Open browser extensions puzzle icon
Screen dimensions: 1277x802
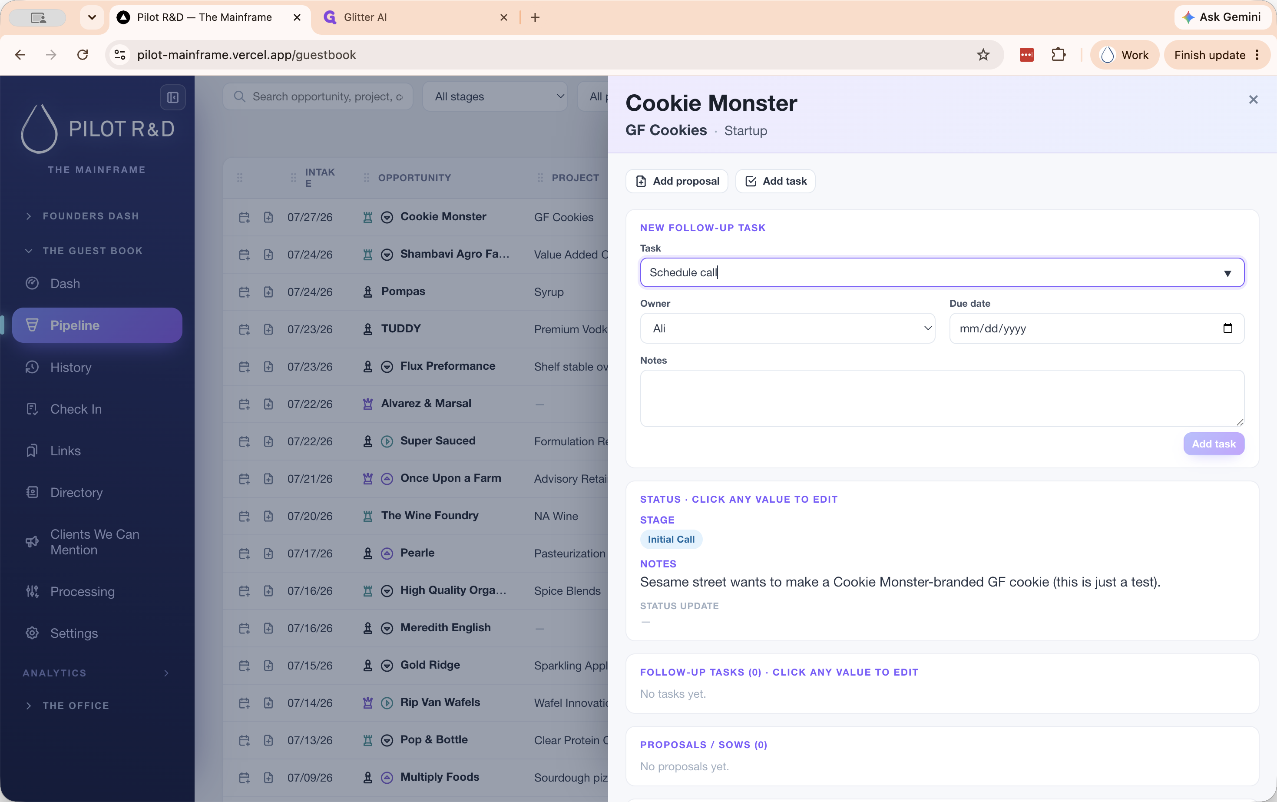click(1059, 55)
